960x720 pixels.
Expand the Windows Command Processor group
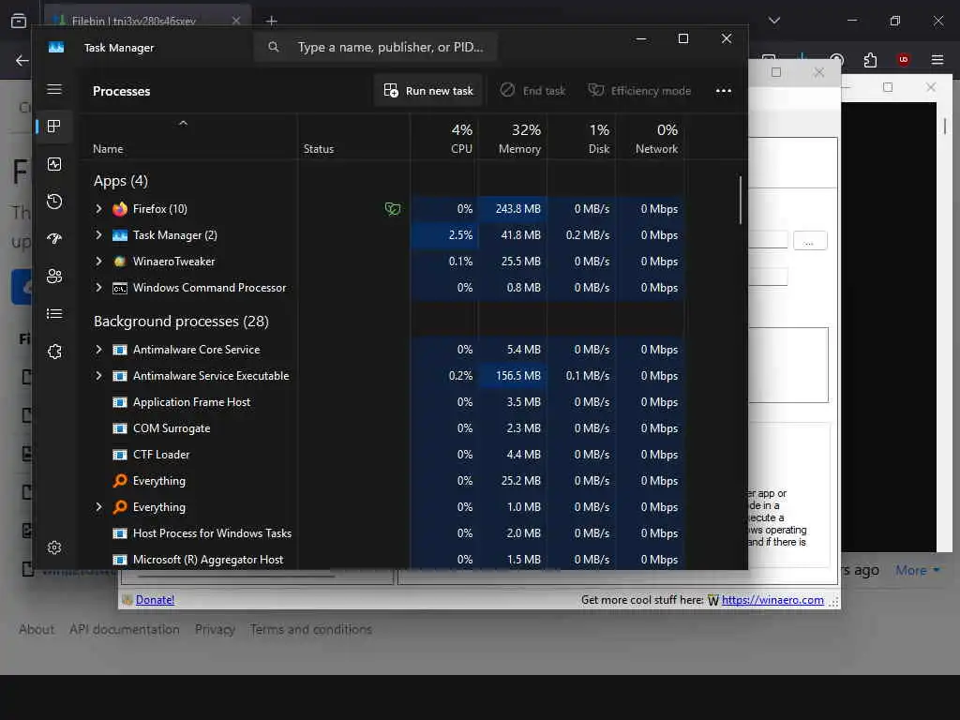click(x=98, y=288)
